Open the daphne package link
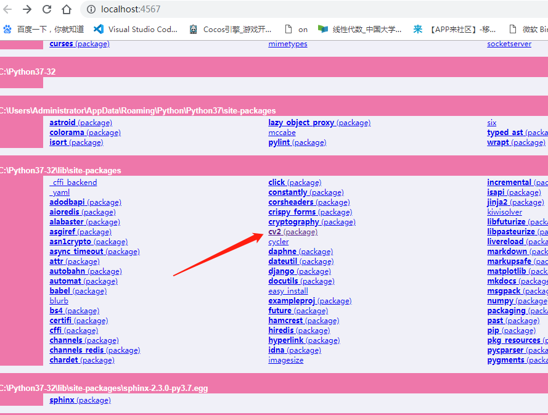The image size is (548, 415). [x=301, y=252]
